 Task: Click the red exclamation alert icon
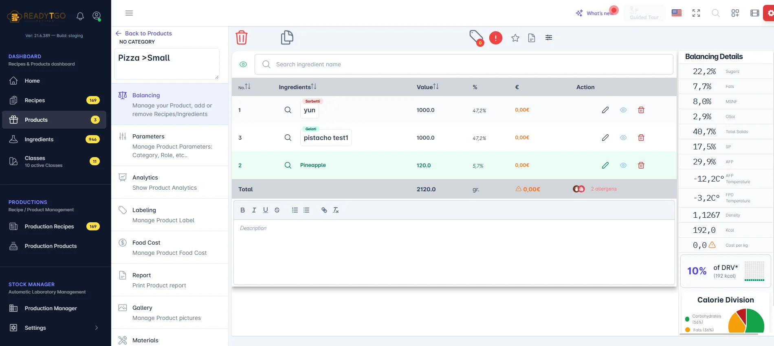(495, 38)
